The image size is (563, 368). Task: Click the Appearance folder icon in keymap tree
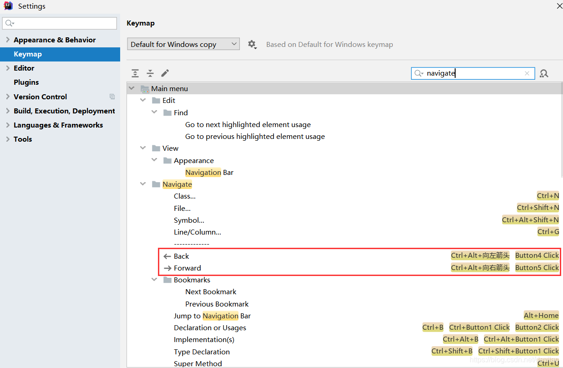point(167,160)
